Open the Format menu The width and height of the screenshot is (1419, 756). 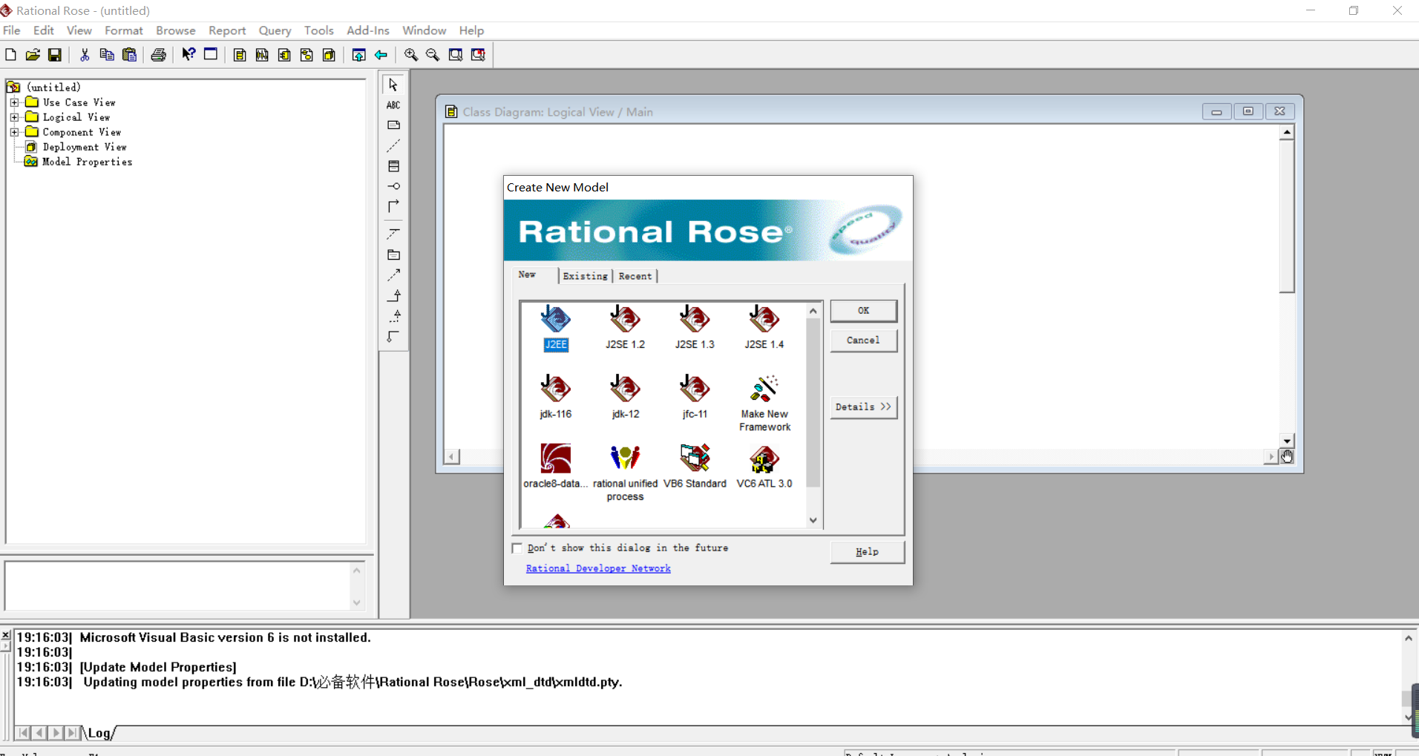[123, 30]
